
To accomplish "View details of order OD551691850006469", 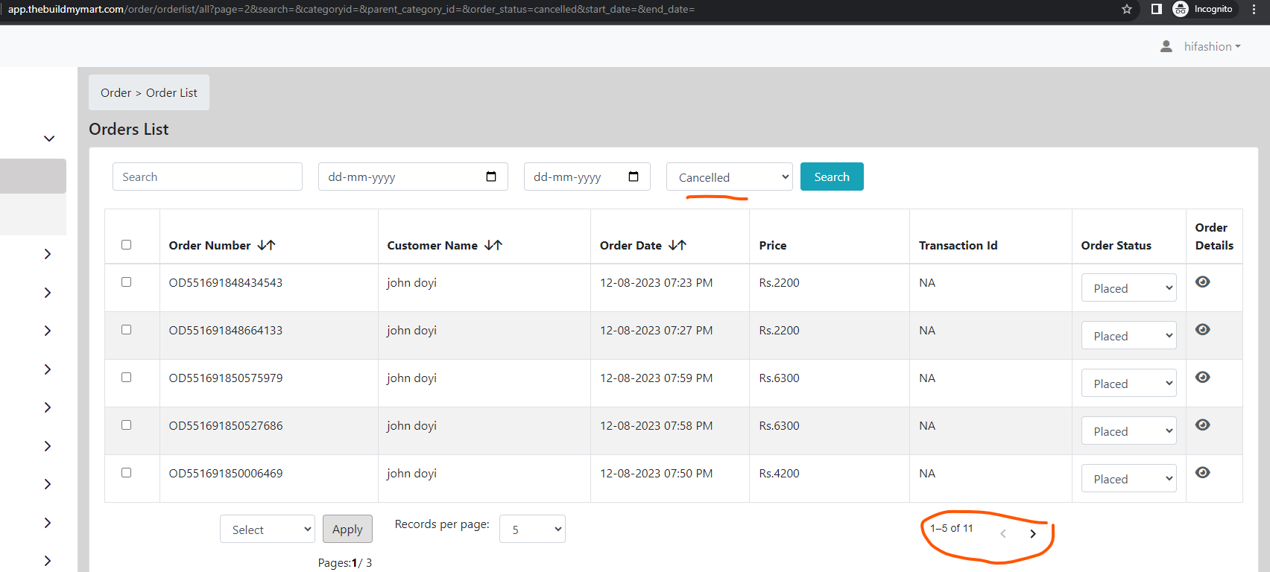I will tap(1202, 472).
